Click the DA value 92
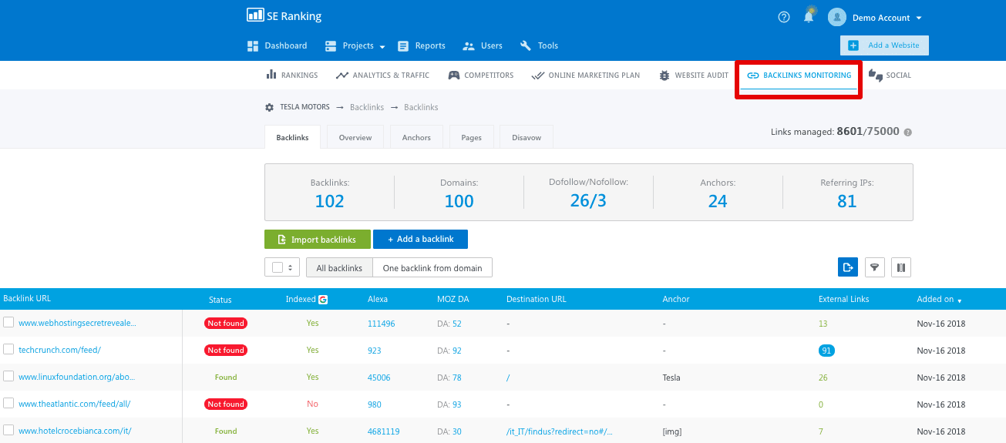Image resolution: width=1006 pixels, height=443 pixels. pos(456,351)
